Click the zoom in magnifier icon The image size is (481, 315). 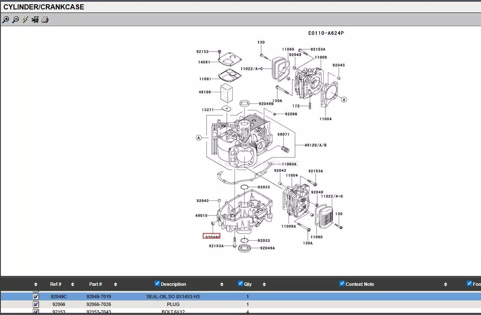[6, 20]
